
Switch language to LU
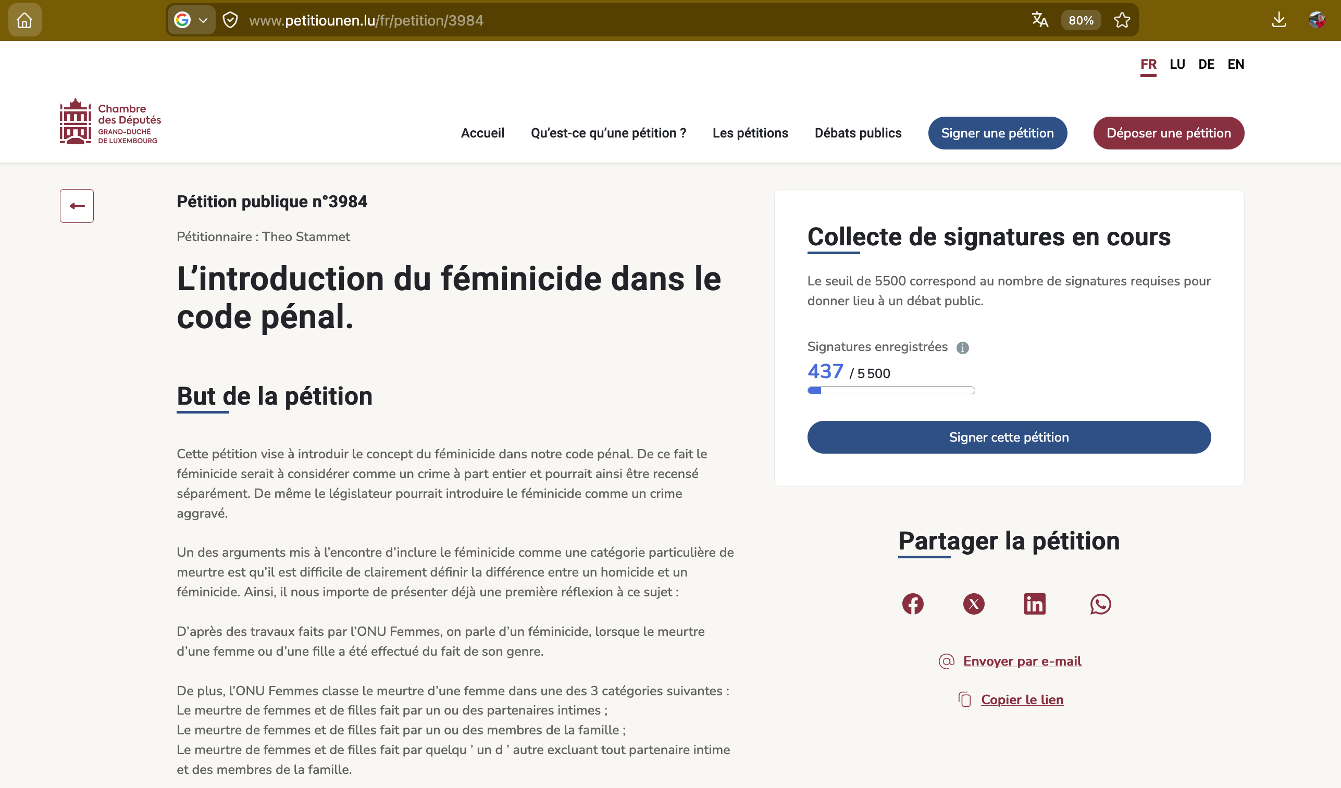tap(1177, 65)
